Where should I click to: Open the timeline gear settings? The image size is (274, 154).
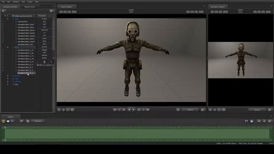(269, 121)
